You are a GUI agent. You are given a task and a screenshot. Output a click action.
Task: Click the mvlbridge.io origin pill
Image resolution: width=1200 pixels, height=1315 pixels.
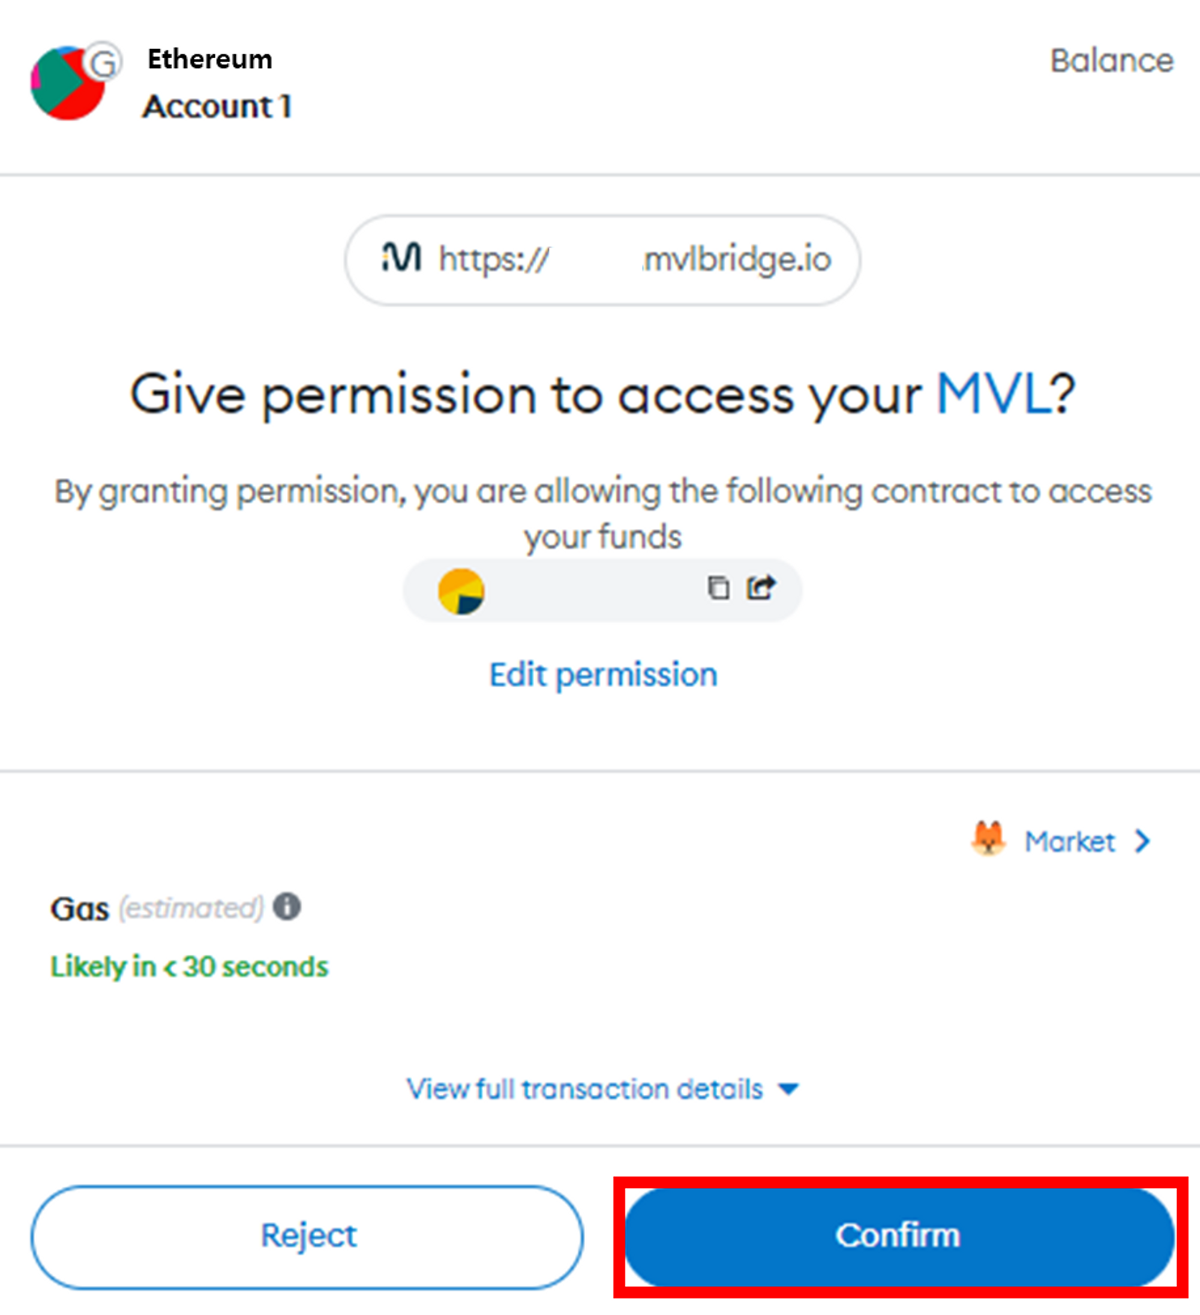(x=602, y=260)
